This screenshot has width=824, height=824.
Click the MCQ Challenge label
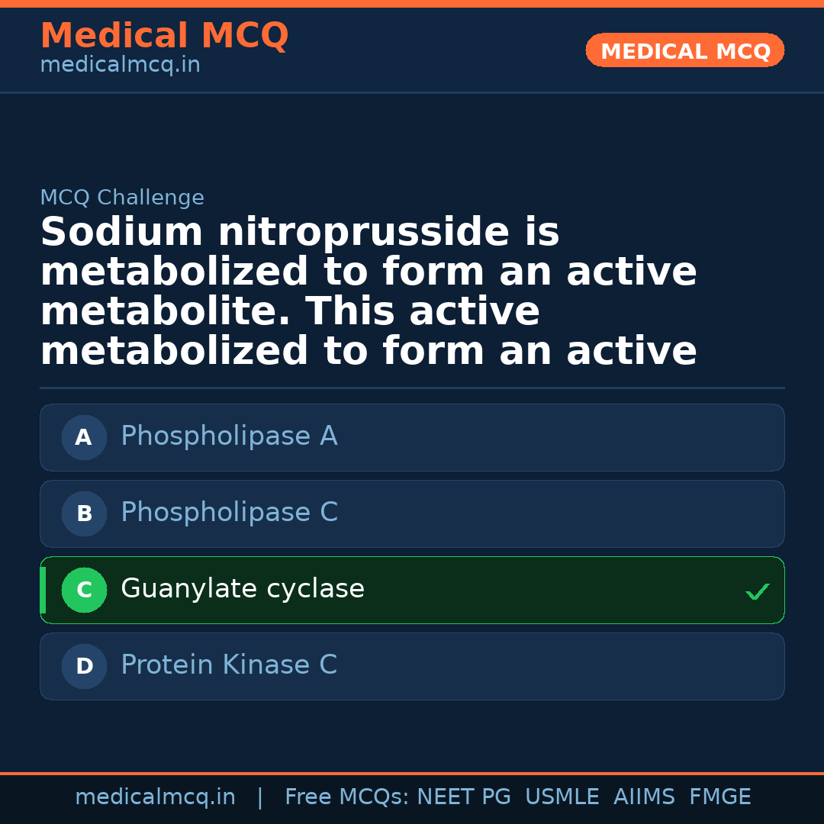pyautogui.click(x=122, y=198)
